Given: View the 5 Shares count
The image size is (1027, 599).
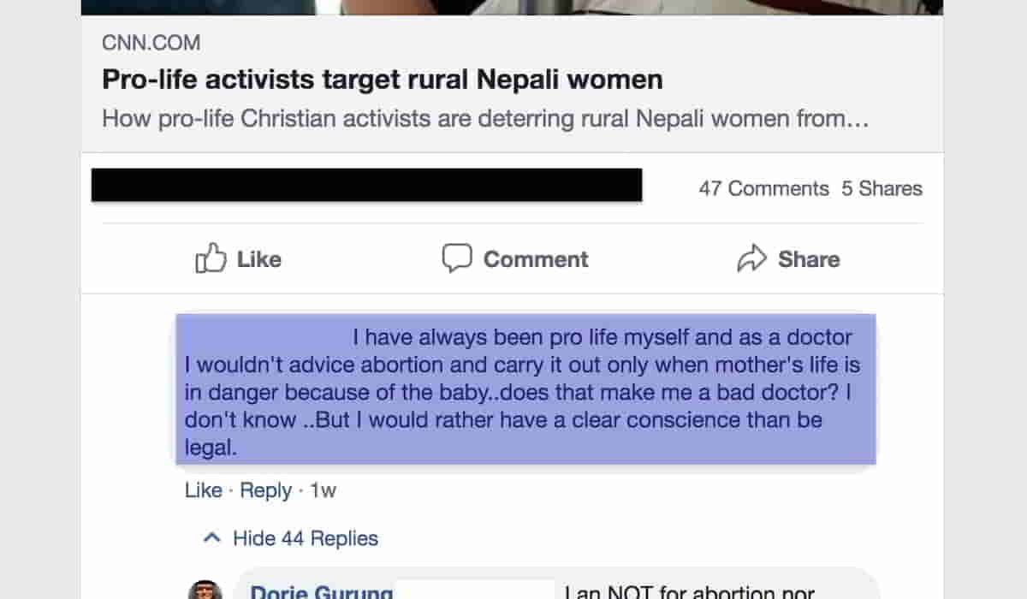Looking at the screenshot, I should click(x=882, y=188).
